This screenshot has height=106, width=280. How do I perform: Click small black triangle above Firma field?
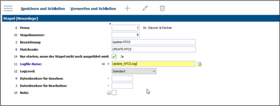pos(110,24)
